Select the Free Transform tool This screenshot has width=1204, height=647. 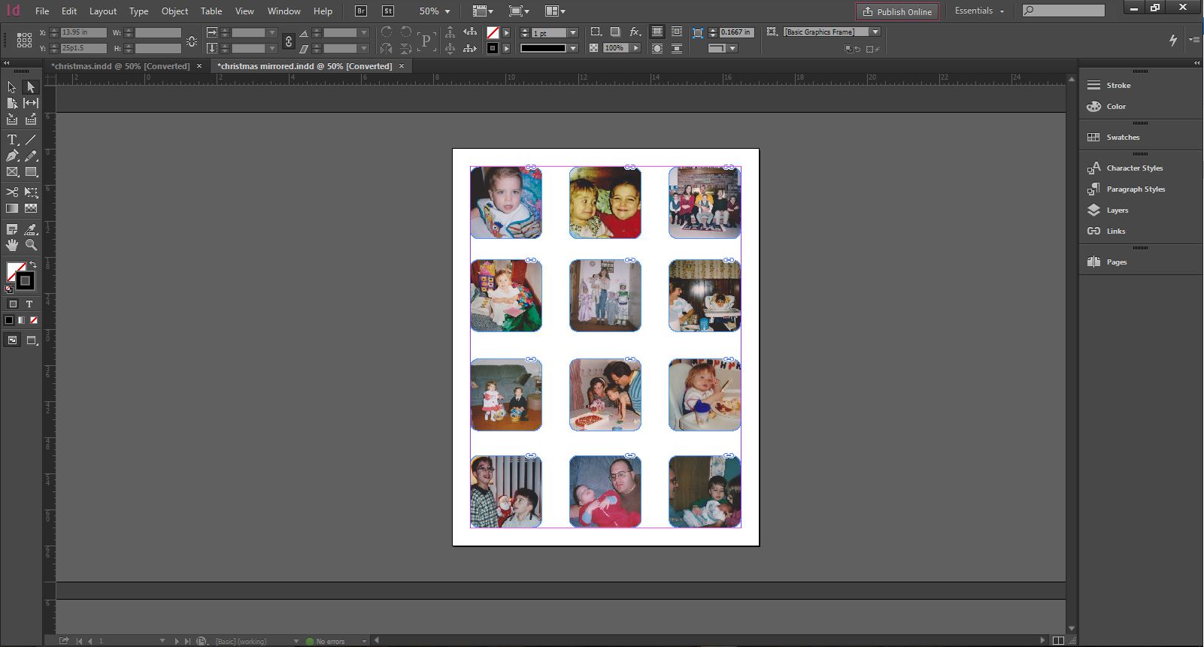coord(31,192)
